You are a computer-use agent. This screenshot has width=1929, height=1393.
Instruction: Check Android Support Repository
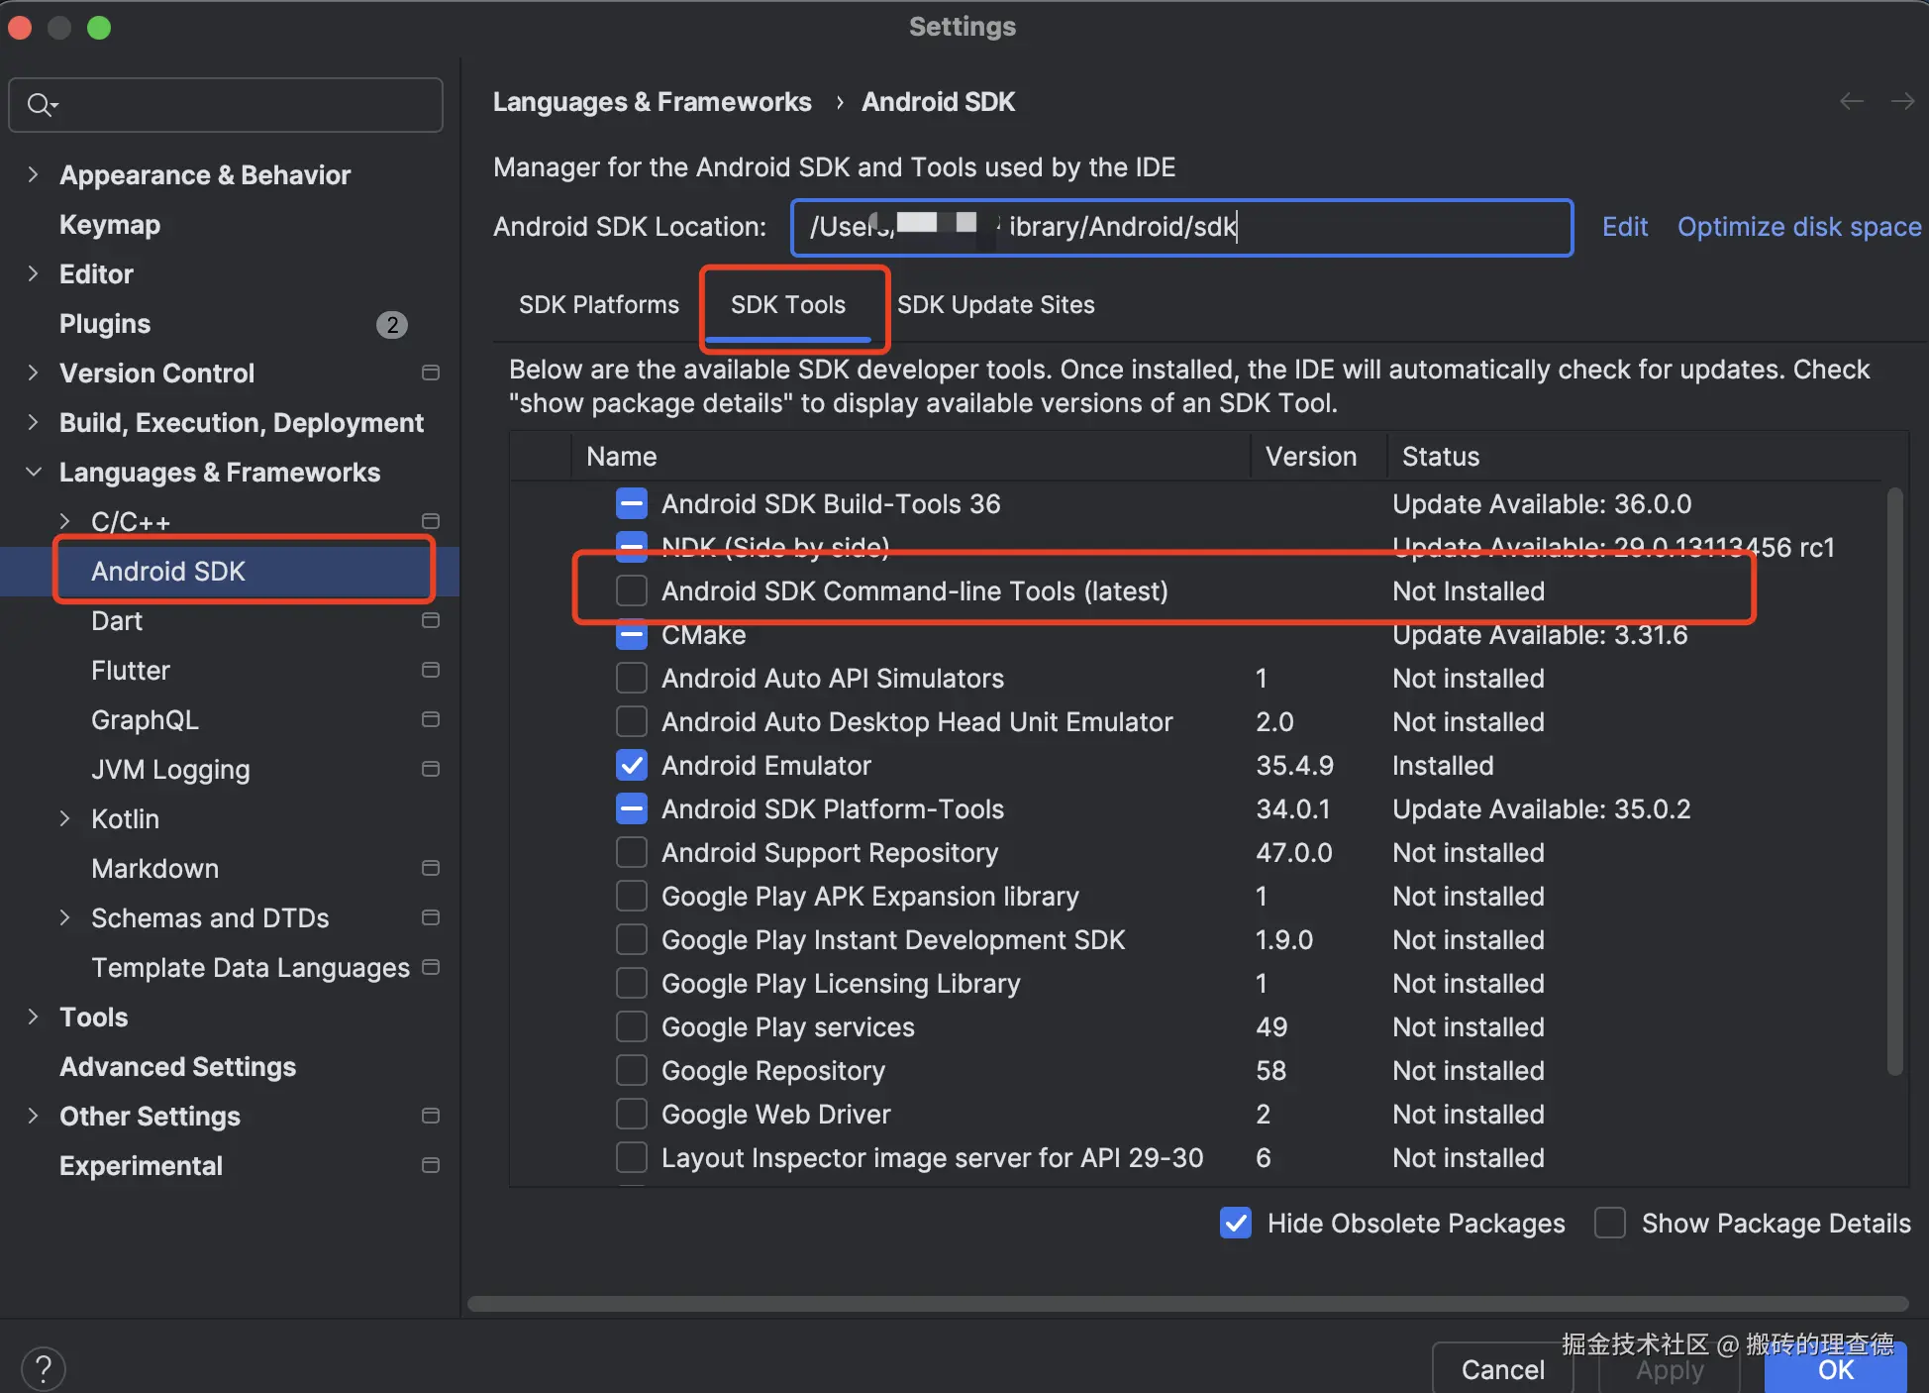click(632, 852)
